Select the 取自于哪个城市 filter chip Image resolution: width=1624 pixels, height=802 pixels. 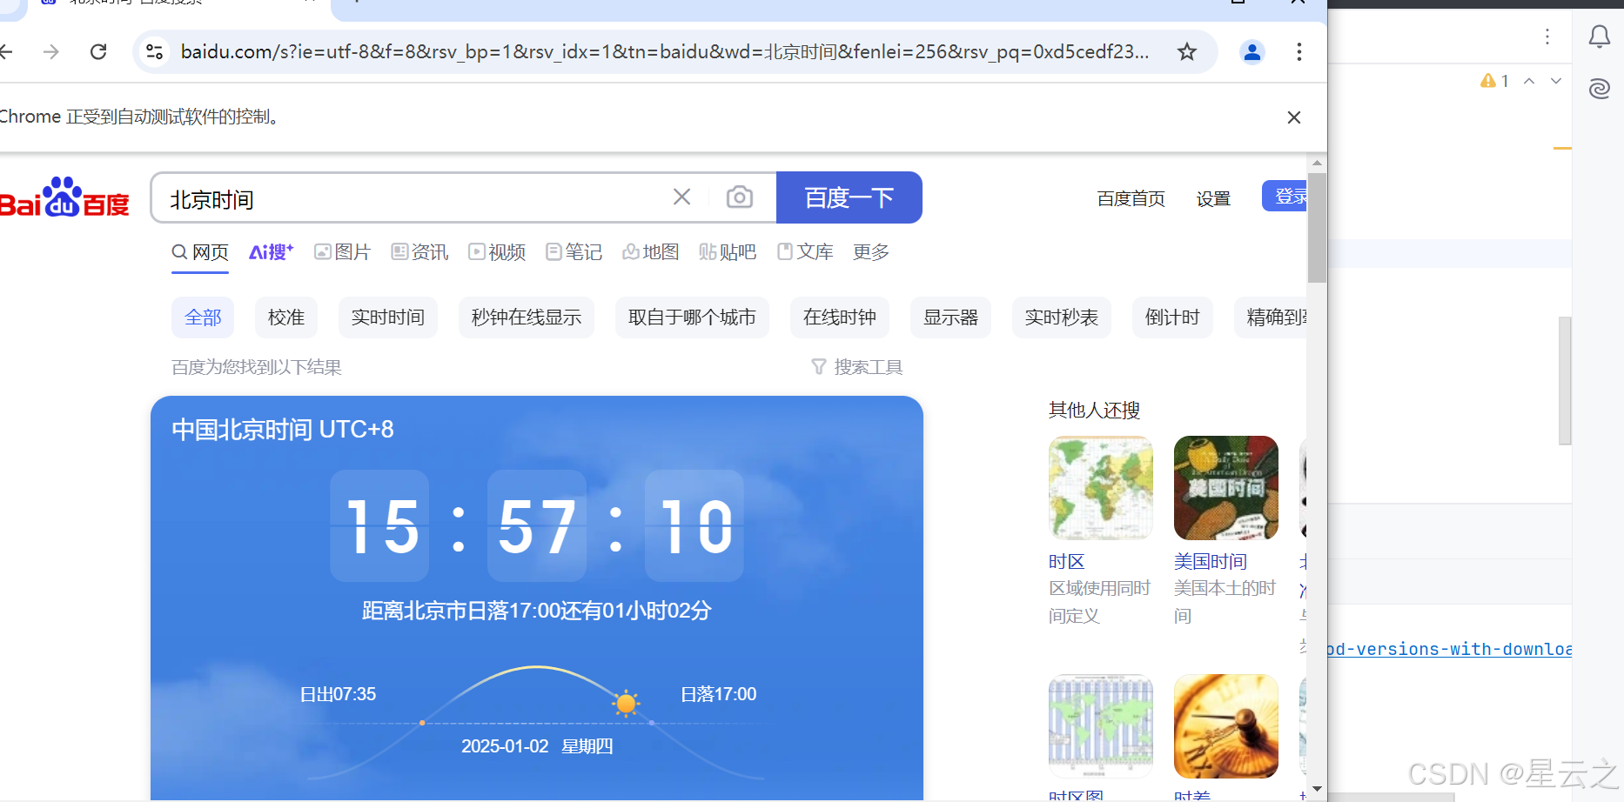[x=692, y=317]
